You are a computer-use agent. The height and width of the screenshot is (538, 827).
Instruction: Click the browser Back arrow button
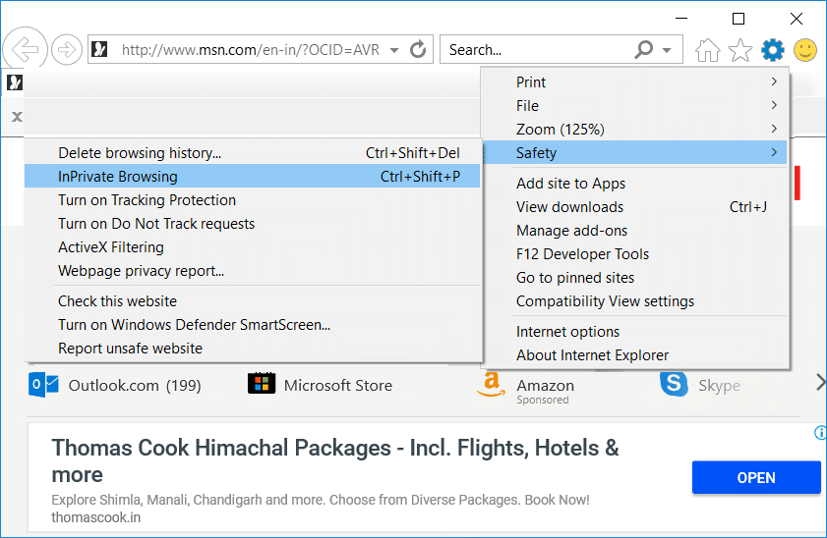tap(22, 49)
